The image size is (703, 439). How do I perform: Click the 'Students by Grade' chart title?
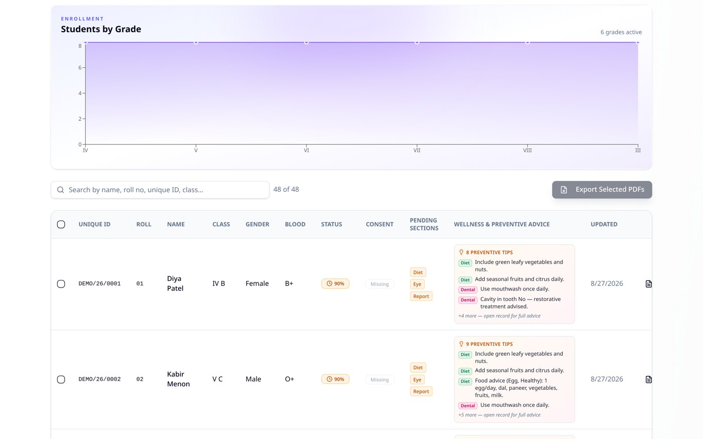click(101, 29)
